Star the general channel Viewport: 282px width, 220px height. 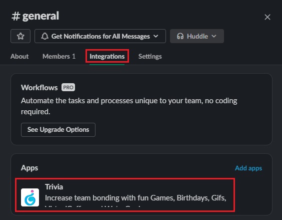[20, 36]
